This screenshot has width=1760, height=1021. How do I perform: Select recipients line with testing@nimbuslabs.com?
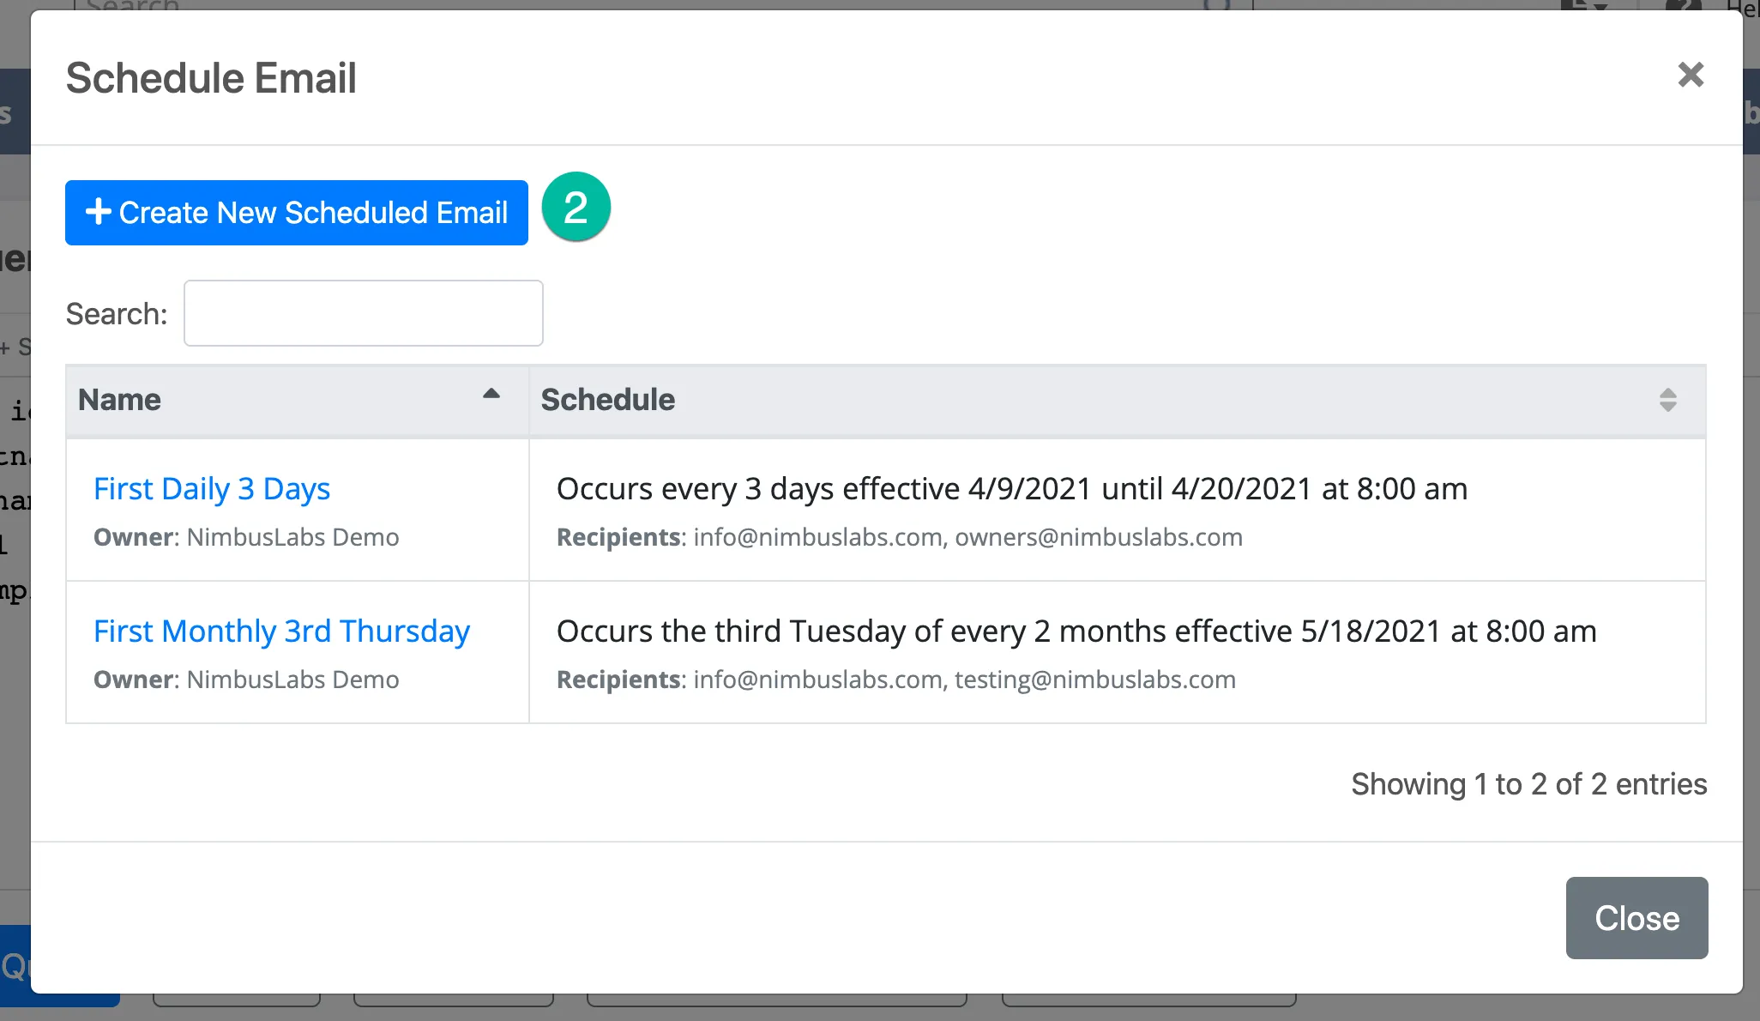pos(896,680)
